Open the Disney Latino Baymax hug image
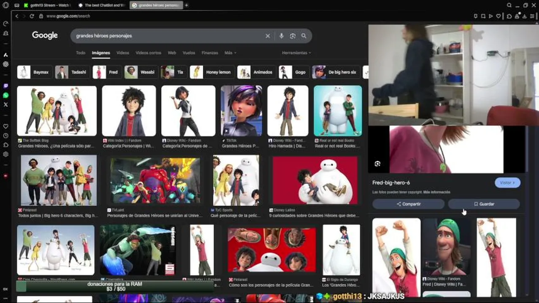539x303 pixels. tap(315, 180)
